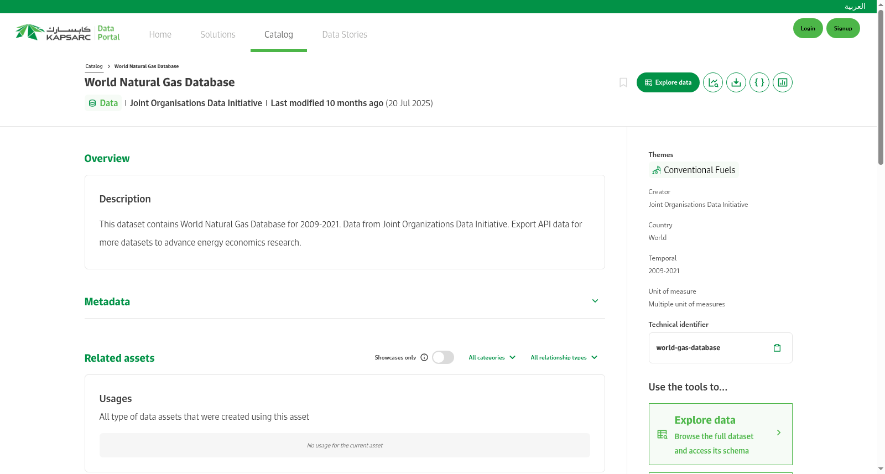This screenshot has width=885, height=474.
Task: Click the Conventional Fuels theme tag
Action: (694, 170)
